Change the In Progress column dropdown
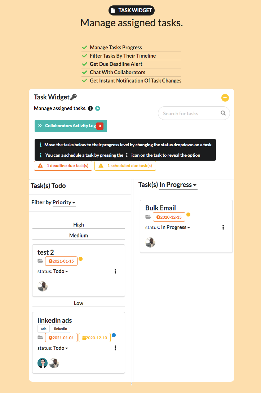 178,185
